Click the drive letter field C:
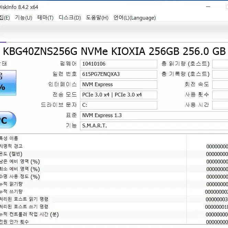 tap(118, 105)
